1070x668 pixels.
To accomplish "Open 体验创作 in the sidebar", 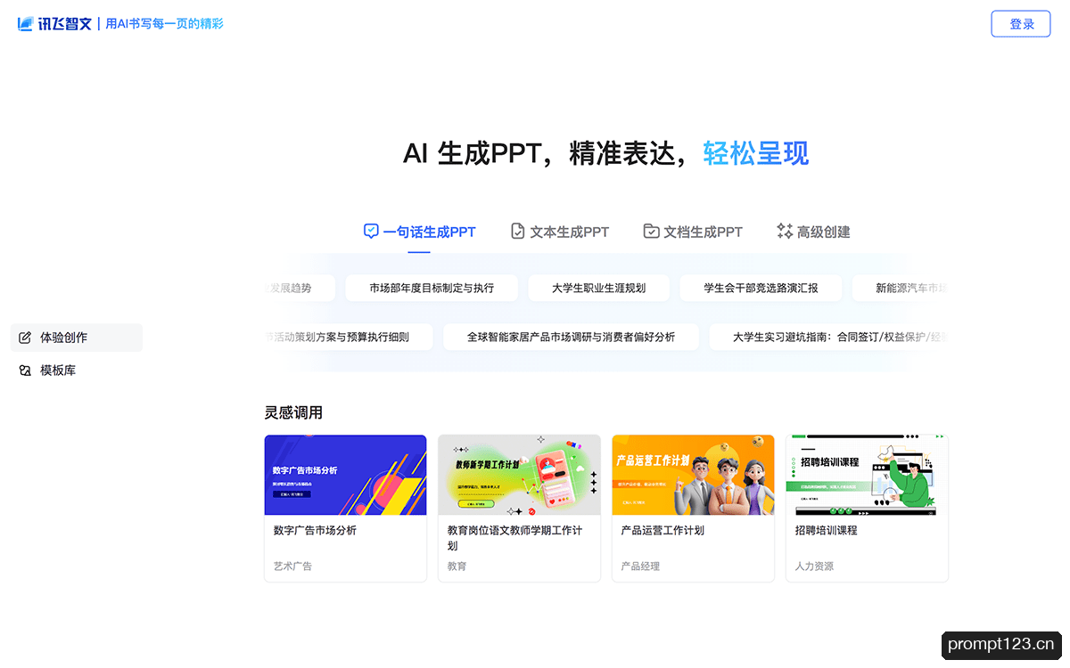I will pyautogui.click(x=77, y=338).
